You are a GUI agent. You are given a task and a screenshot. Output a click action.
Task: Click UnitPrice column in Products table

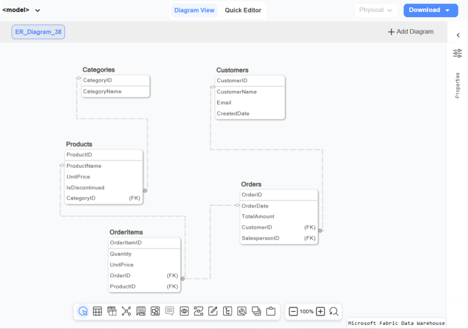coord(104,177)
